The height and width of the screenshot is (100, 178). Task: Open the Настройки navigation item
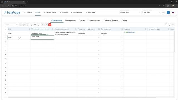[90, 12]
